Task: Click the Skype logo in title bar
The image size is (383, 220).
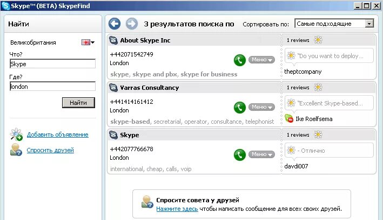Action: [5, 6]
